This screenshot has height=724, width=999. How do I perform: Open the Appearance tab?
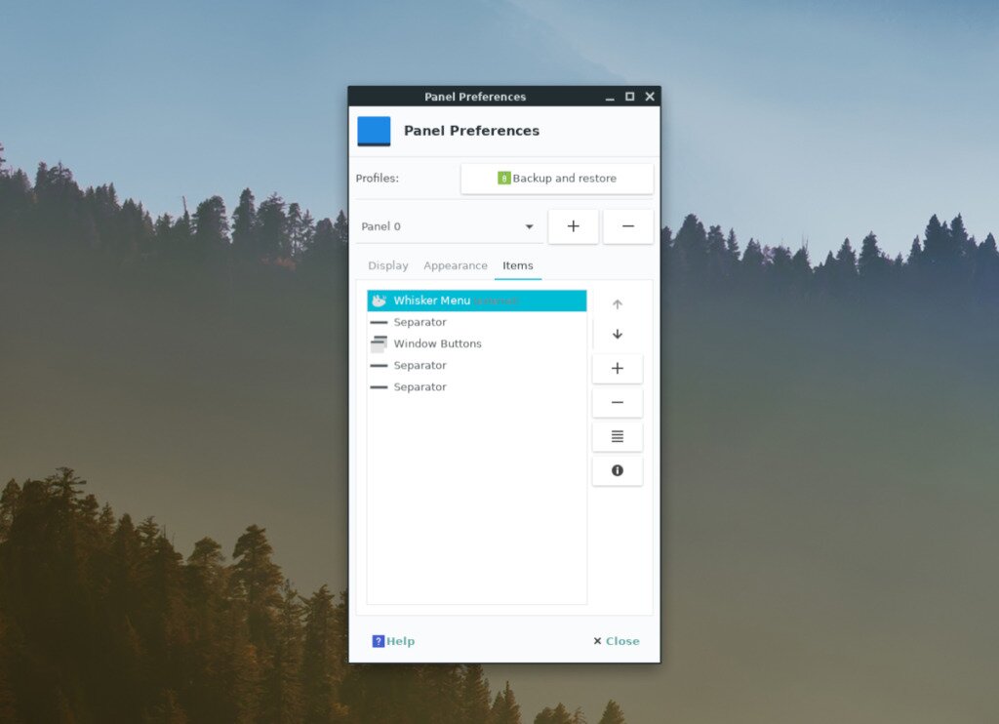tap(456, 264)
